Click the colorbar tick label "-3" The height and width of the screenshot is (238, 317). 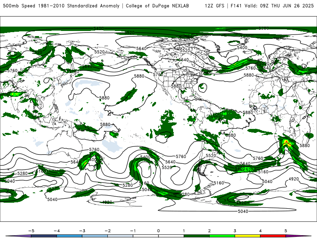point(82,231)
